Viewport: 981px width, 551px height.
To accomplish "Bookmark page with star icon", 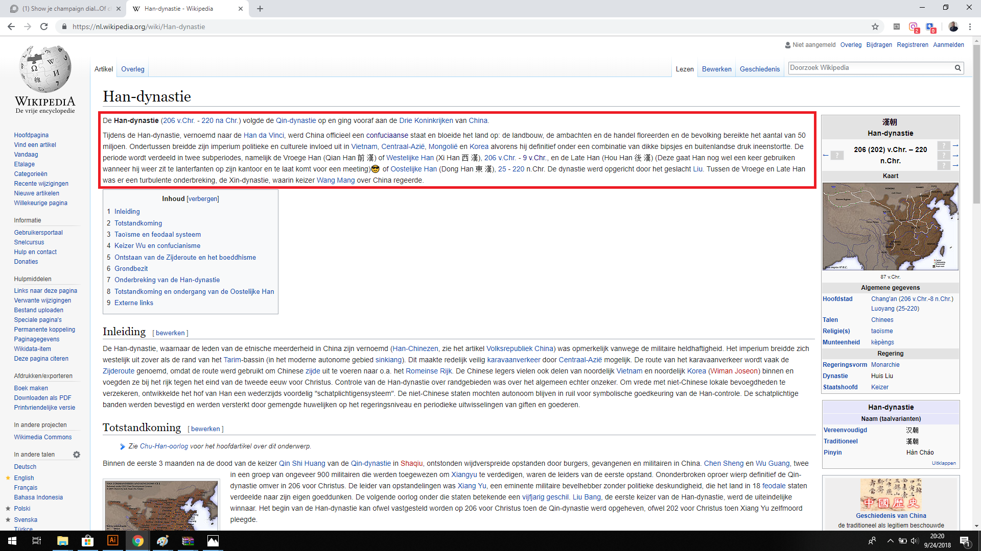I will click(x=875, y=27).
